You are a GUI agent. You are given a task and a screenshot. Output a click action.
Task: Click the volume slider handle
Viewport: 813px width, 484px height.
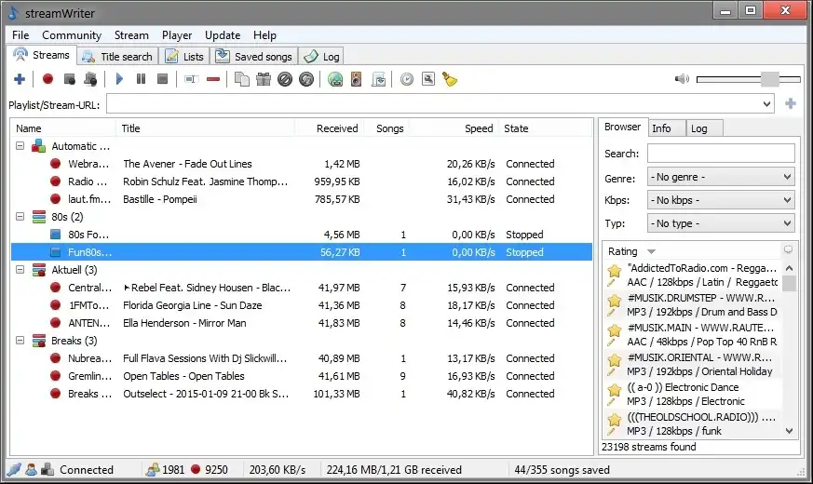(x=769, y=79)
